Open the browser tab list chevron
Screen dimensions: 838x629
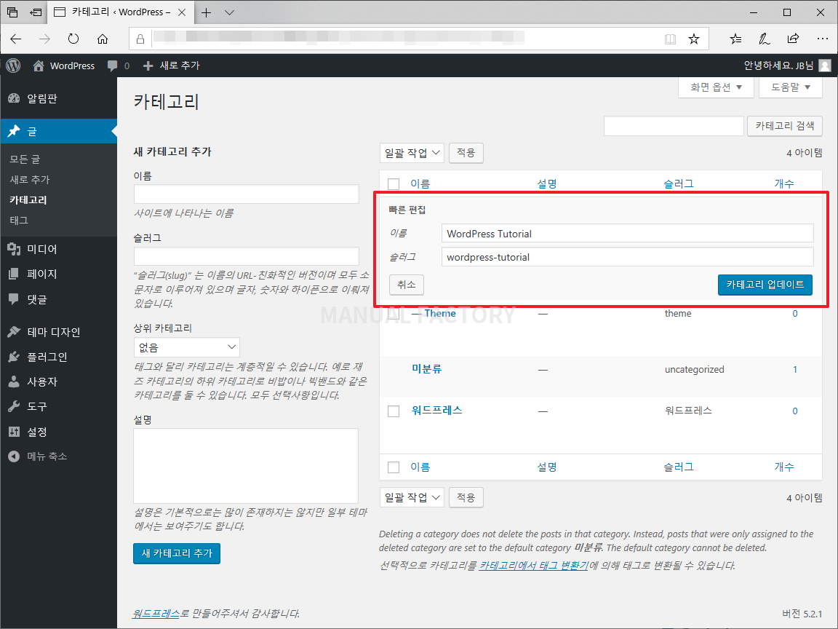(230, 12)
